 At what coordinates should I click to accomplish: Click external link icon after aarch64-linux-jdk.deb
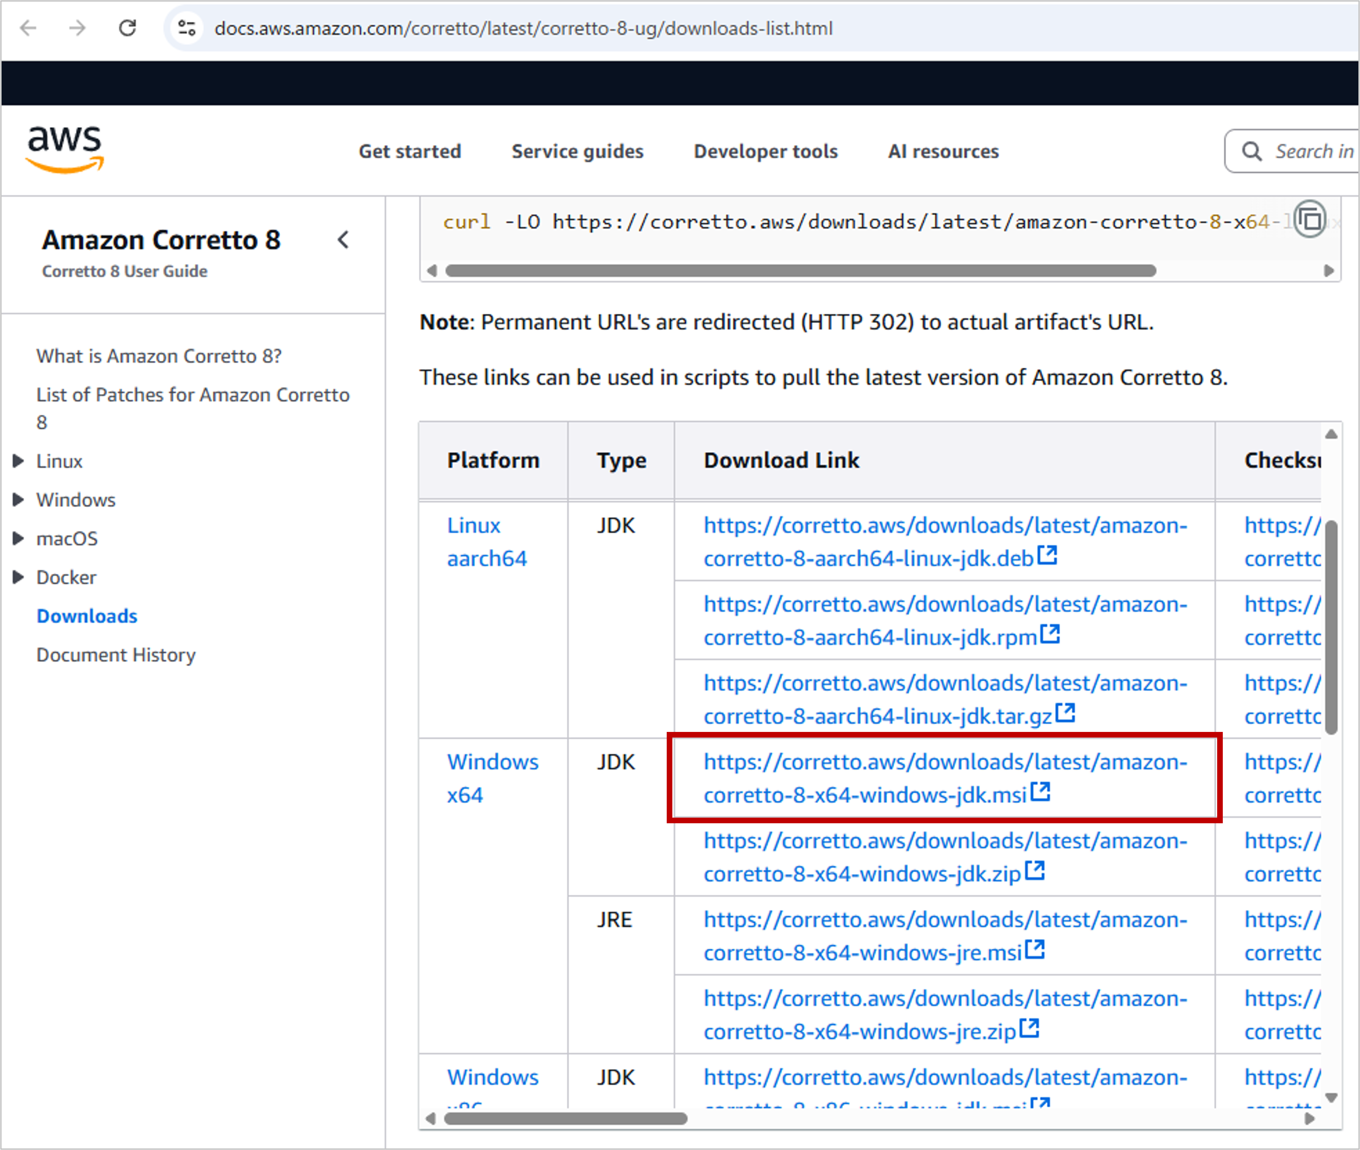tap(1047, 555)
